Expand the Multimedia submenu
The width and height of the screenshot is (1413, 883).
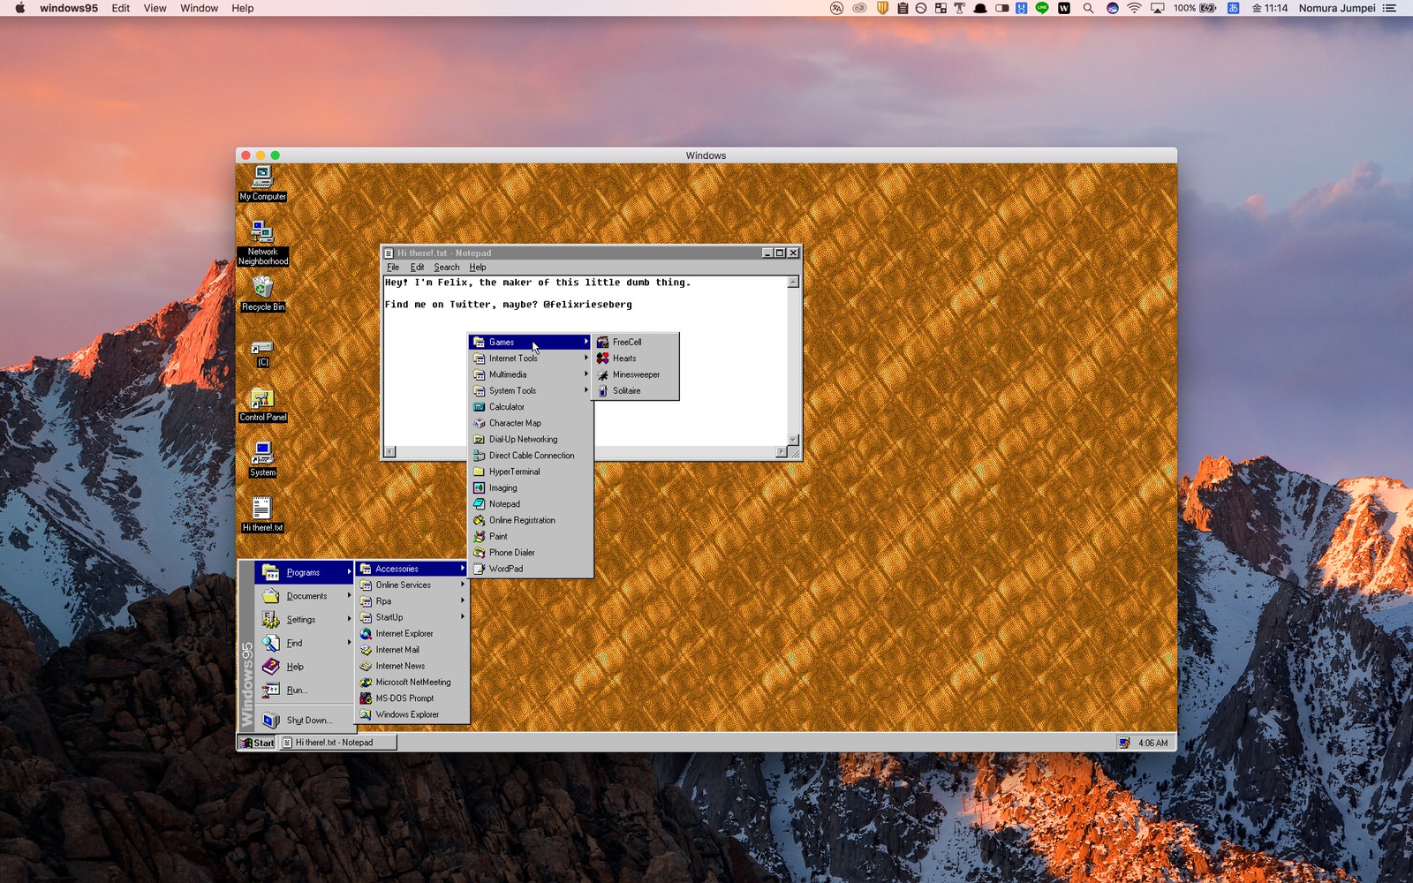coord(531,374)
